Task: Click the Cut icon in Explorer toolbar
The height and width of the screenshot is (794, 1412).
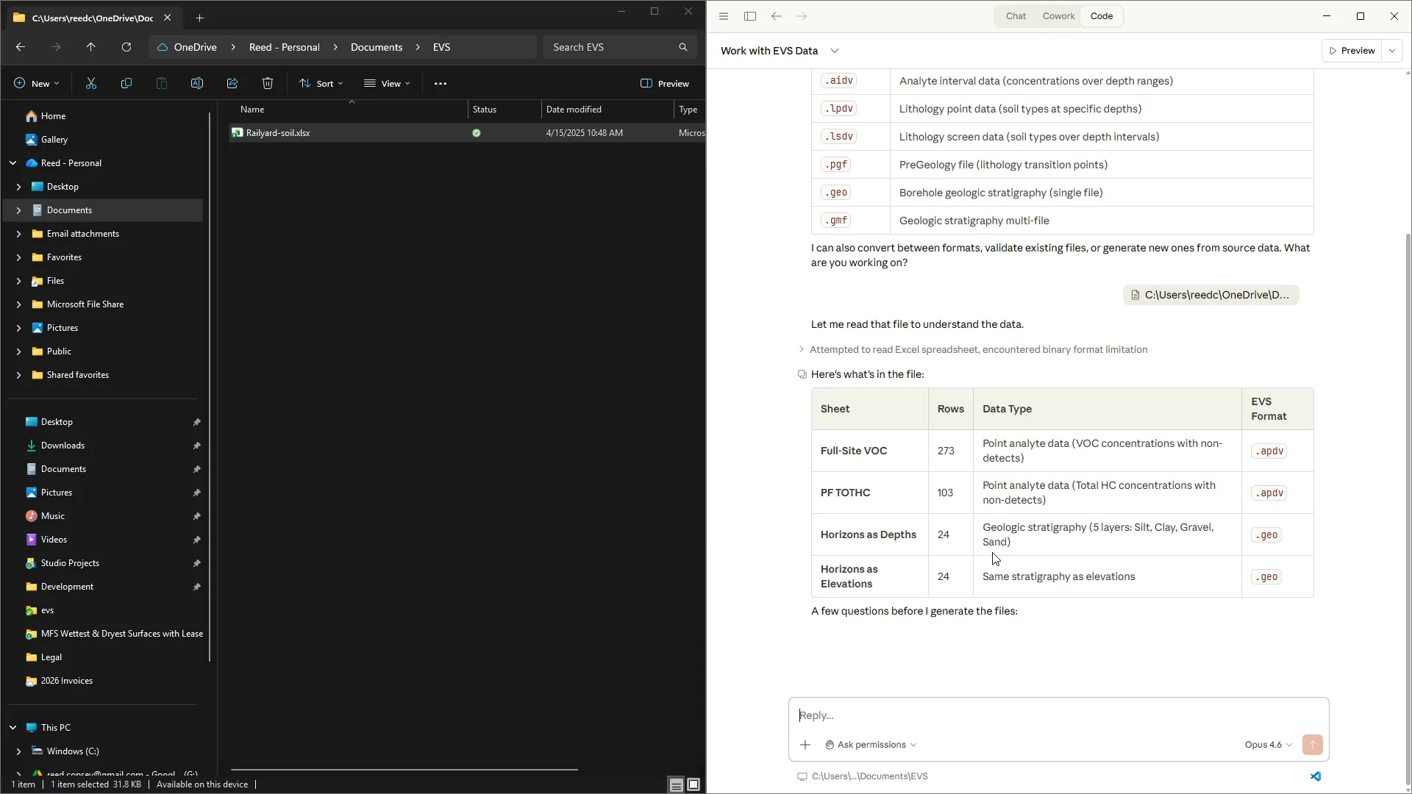Action: (x=91, y=84)
